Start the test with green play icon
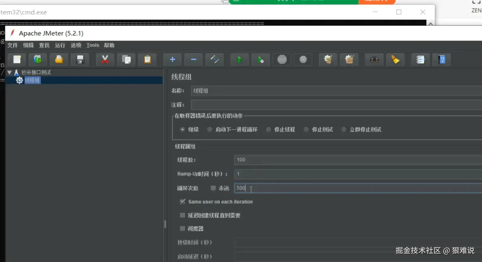This screenshot has height=262, width=482. click(x=240, y=59)
